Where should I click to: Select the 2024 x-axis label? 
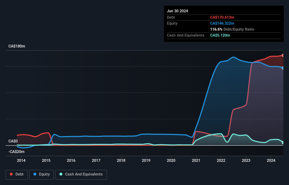pos(271,160)
